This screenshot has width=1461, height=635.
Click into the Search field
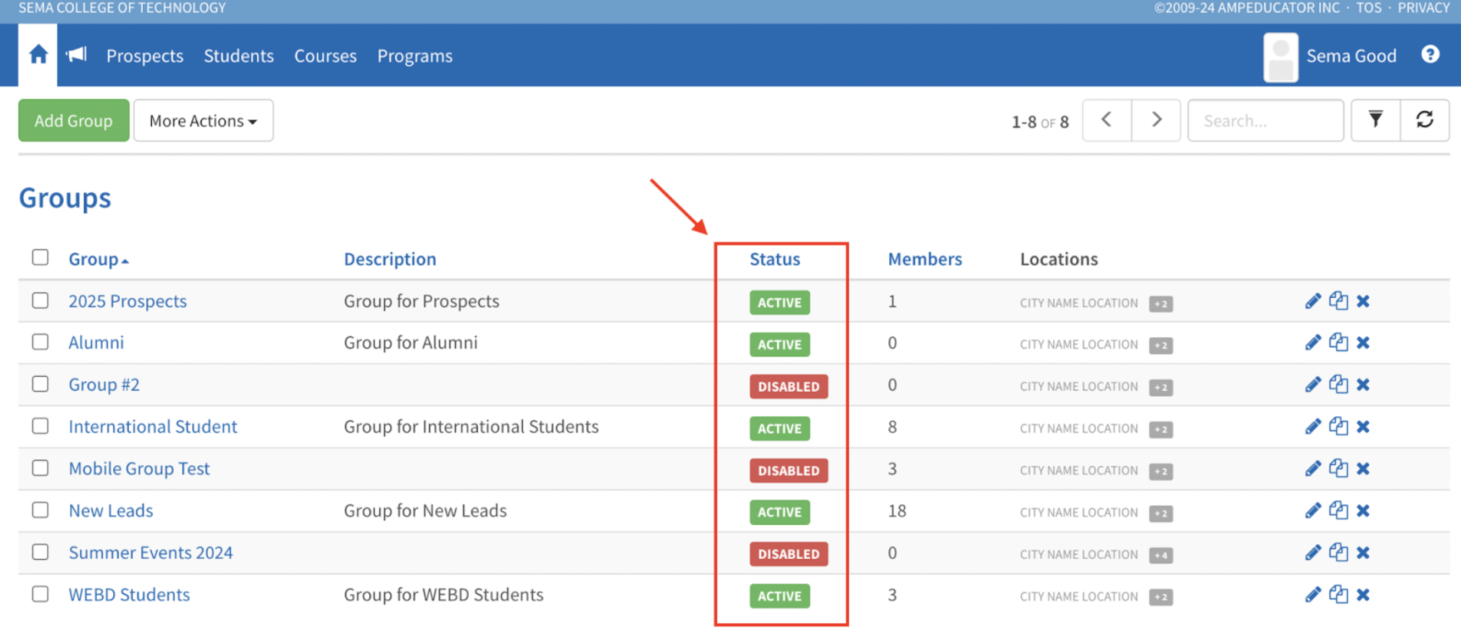point(1265,121)
